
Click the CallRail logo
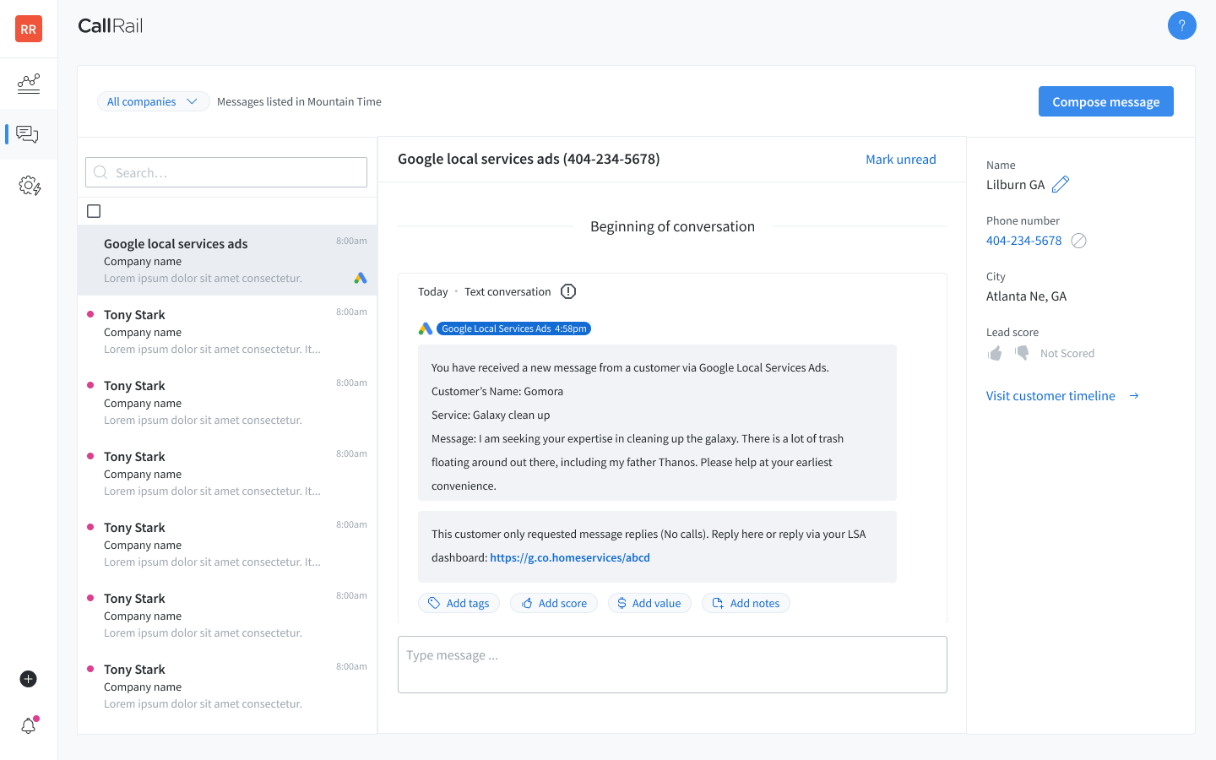coord(111,25)
